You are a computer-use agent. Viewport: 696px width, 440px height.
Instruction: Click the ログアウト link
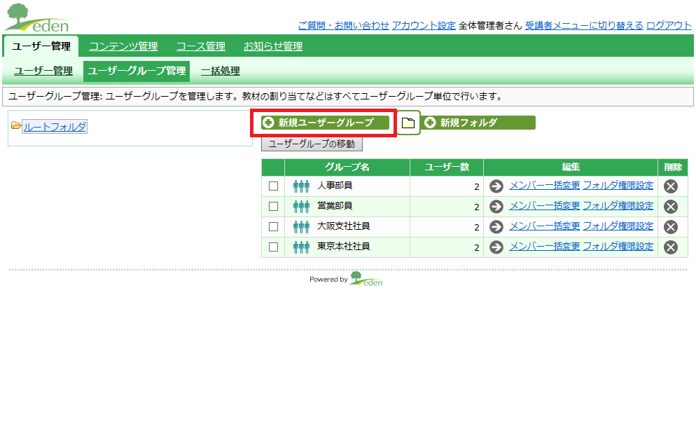[669, 26]
